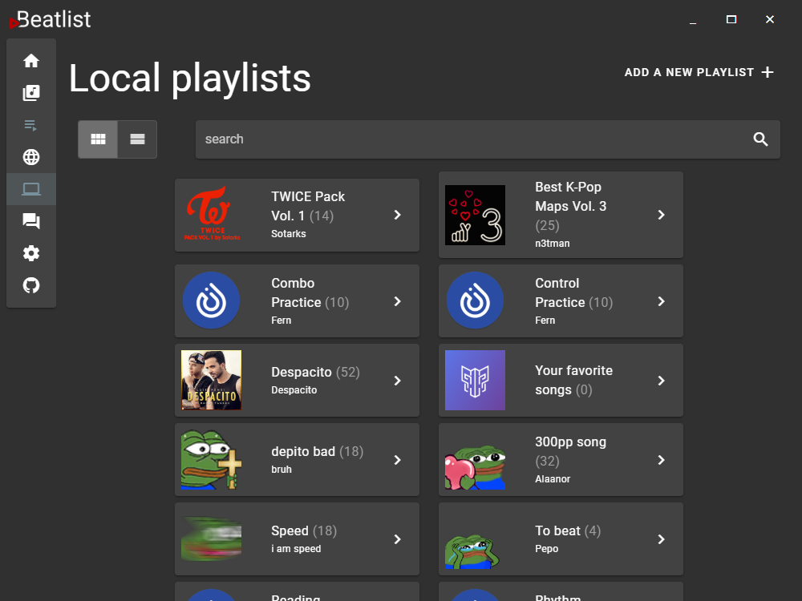Expand depito bad chevron
Image resolution: width=802 pixels, height=601 pixels.
point(398,460)
